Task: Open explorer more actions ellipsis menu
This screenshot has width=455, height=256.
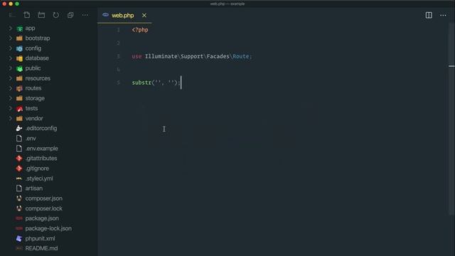Action: [85, 15]
